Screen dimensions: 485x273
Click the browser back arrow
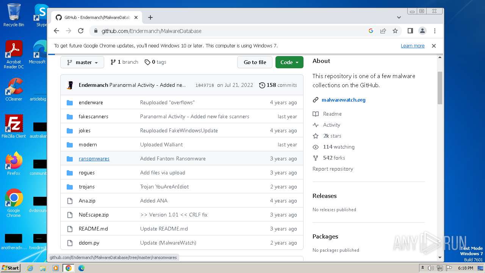click(56, 31)
